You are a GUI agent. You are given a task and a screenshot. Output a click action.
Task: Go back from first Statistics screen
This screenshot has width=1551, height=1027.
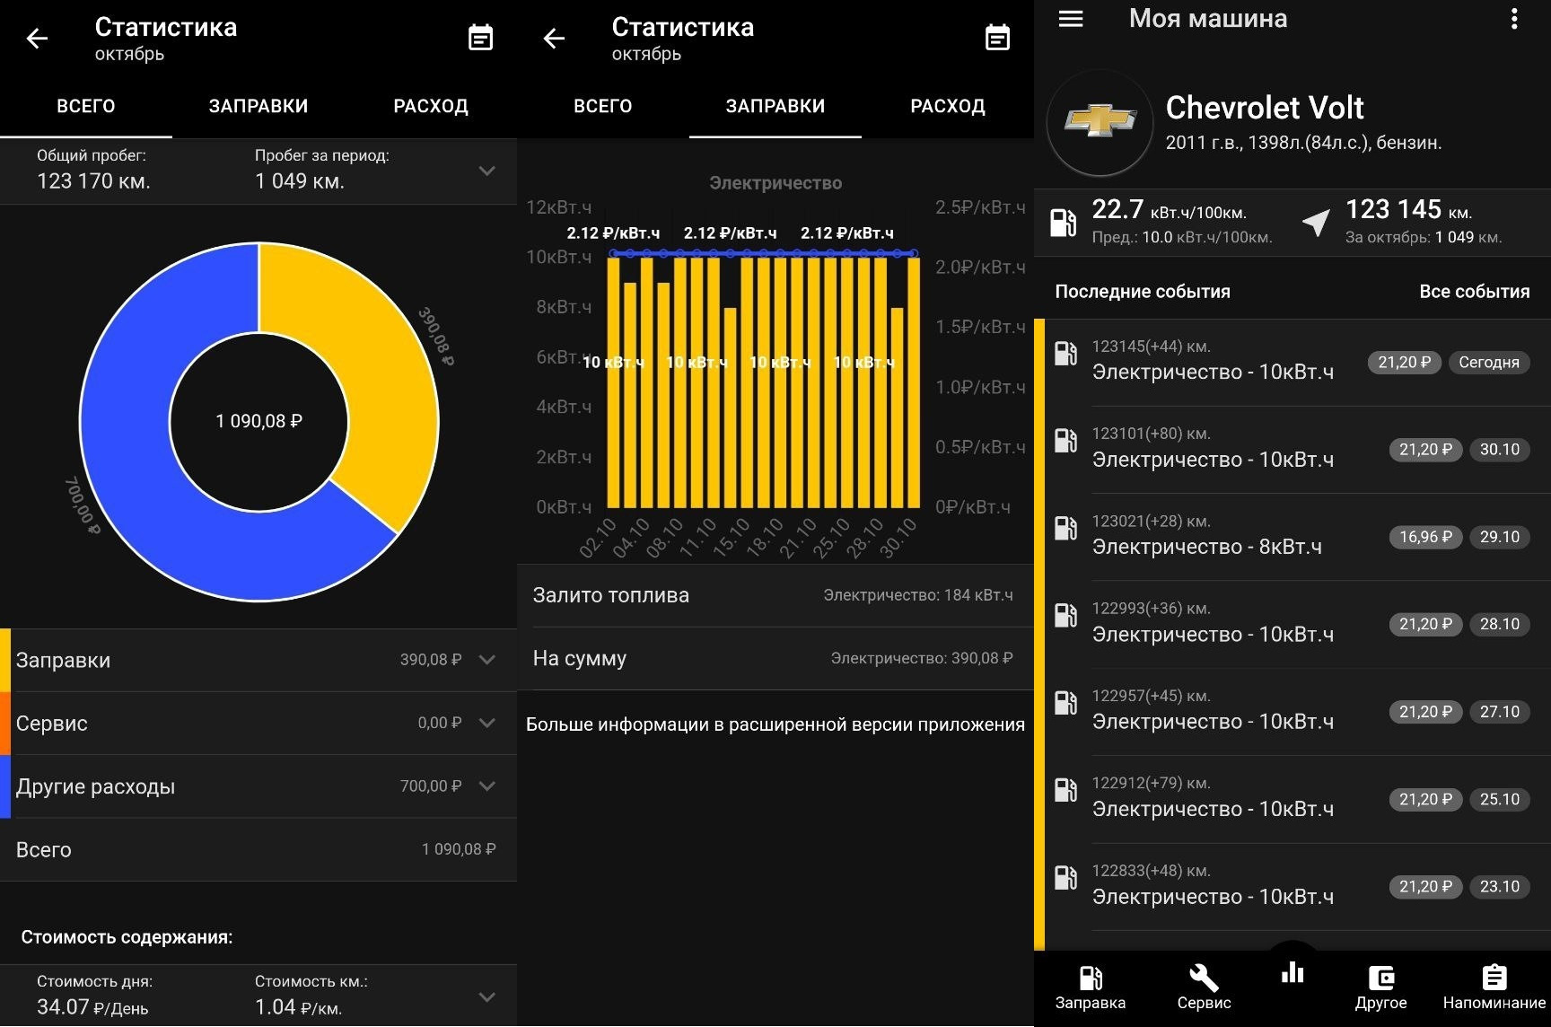(37, 39)
